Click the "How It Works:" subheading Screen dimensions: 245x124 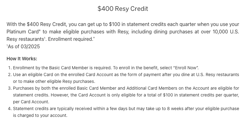click(22, 59)
